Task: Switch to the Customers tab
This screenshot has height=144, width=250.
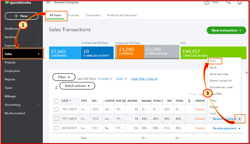Action: (93, 15)
